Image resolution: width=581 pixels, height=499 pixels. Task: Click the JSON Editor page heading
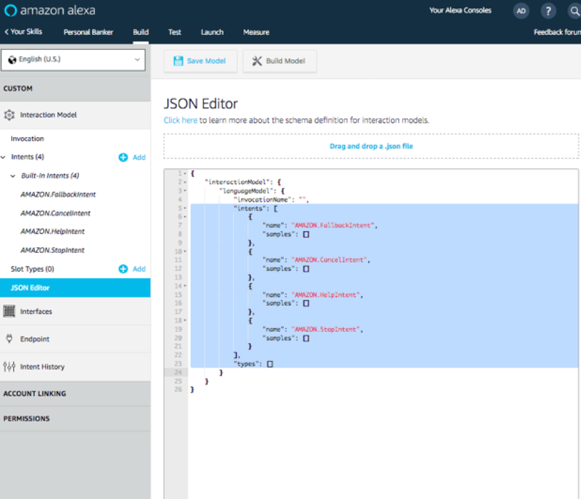(x=200, y=104)
